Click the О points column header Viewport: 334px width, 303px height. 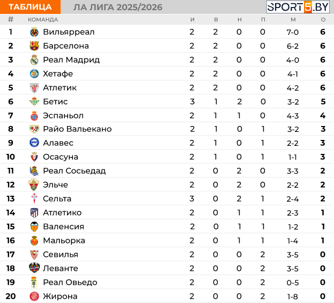(323, 20)
